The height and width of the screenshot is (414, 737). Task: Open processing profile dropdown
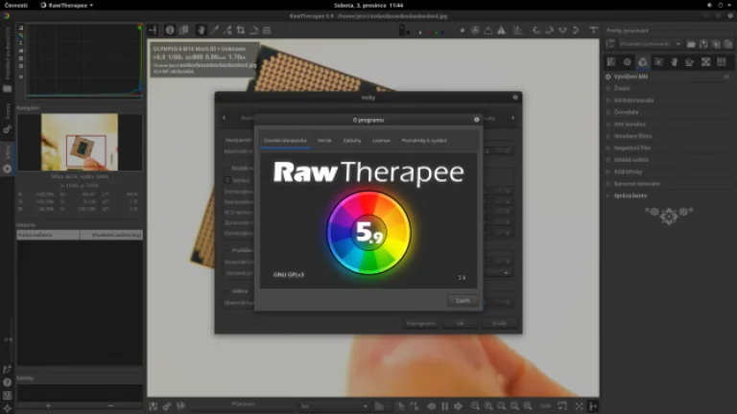pyautogui.click(x=650, y=44)
